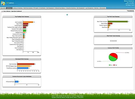Click the dark tab at the panel's top-right corner
The width and height of the screenshot is (135, 99).
[131, 11]
